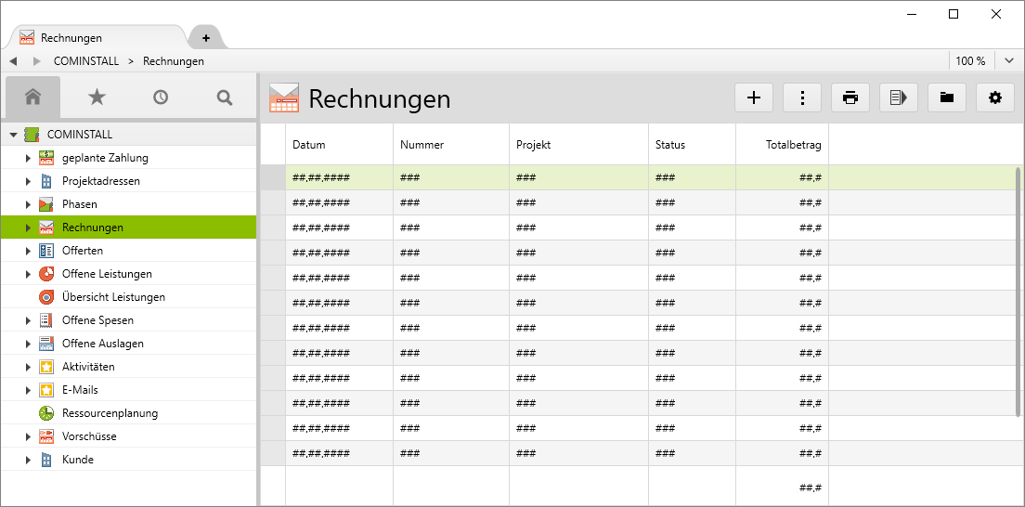Open the history clock tab
The image size is (1025, 507).
click(x=161, y=97)
